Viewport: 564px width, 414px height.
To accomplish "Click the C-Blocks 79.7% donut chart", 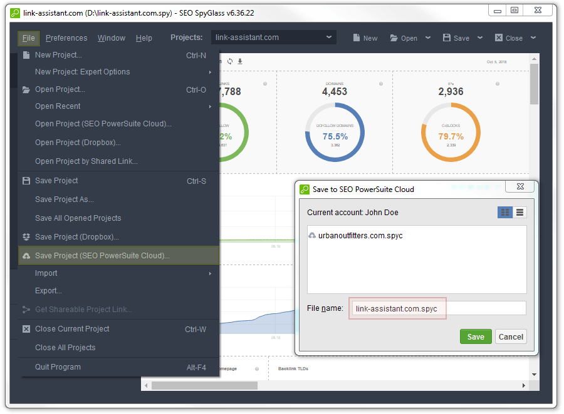I will [451, 133].
